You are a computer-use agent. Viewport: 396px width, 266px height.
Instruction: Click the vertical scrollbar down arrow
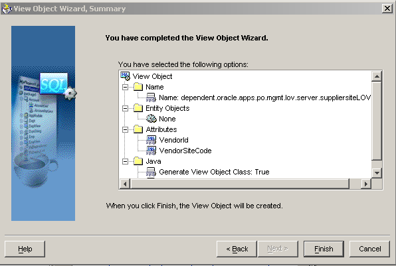coord(377,173)
